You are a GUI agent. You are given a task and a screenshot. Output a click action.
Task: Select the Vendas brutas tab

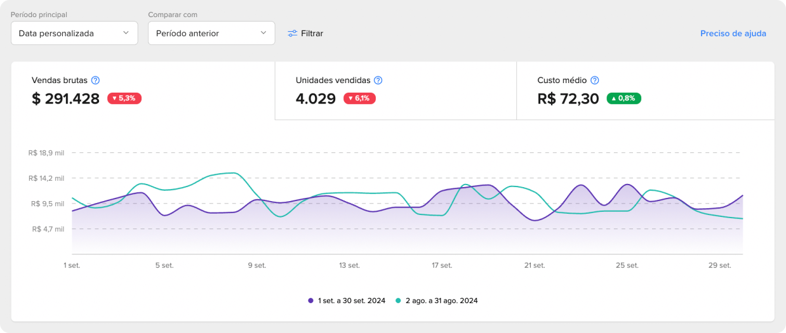143,91
